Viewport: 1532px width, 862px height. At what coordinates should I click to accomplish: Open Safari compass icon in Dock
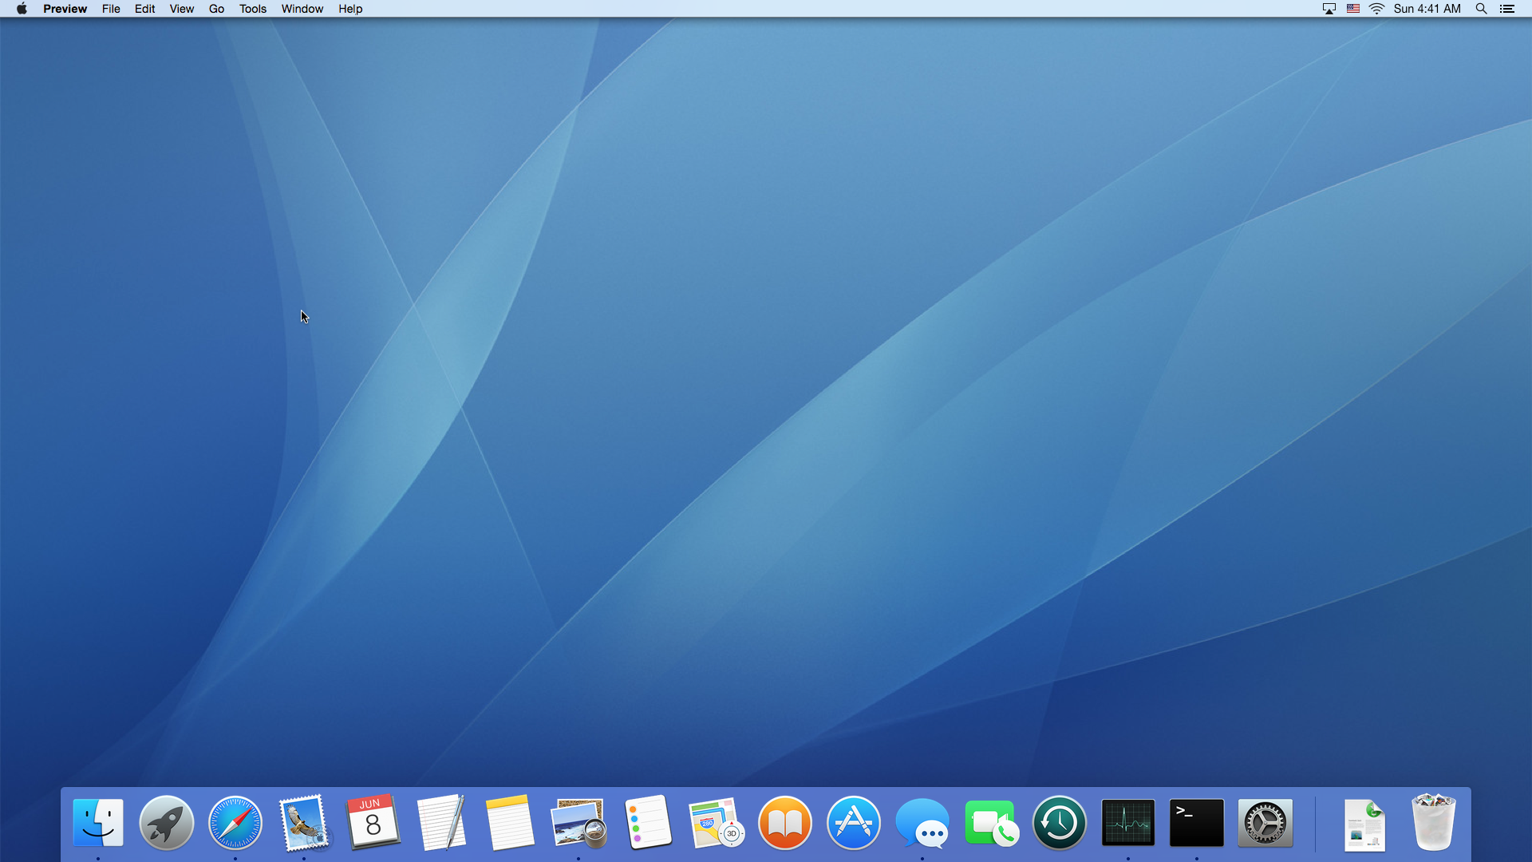tap(235, 822)
